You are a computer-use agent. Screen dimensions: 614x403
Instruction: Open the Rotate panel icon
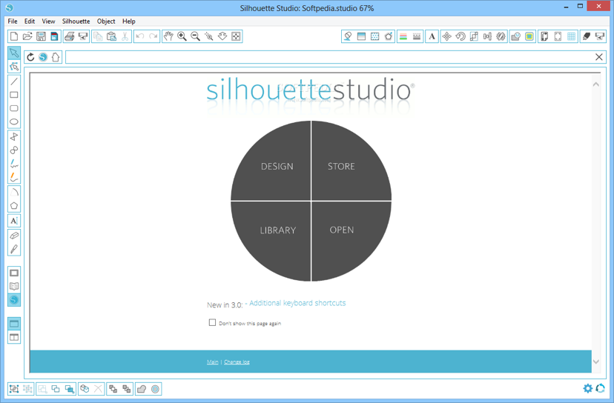460,36
